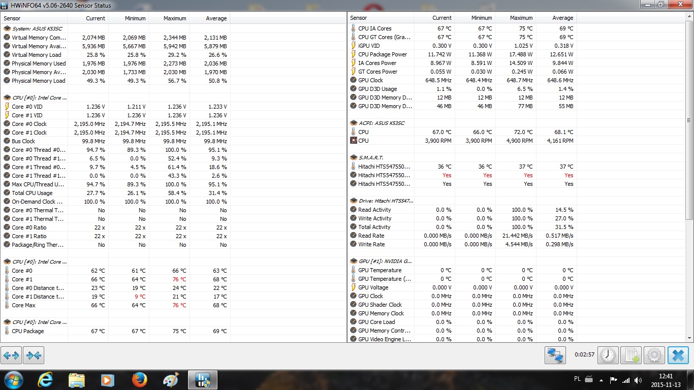Screen dimensions: 694x390
Task: Click the lightning icon beside iGPU VID
Action: 354,46
